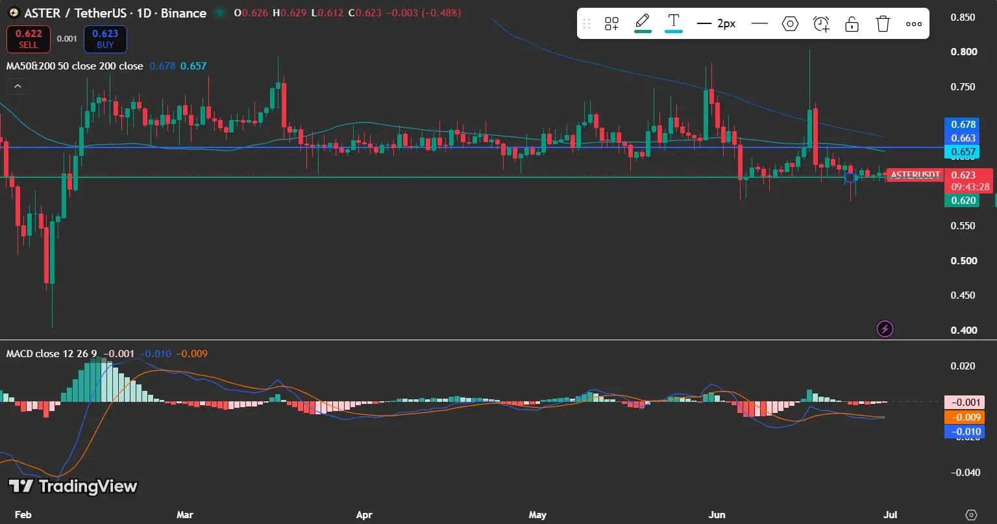Image resolution: width=997 pixels, height=524 pixels.
Task: Click the ASTERUSDT price label
Action: (x=915, y=175)
